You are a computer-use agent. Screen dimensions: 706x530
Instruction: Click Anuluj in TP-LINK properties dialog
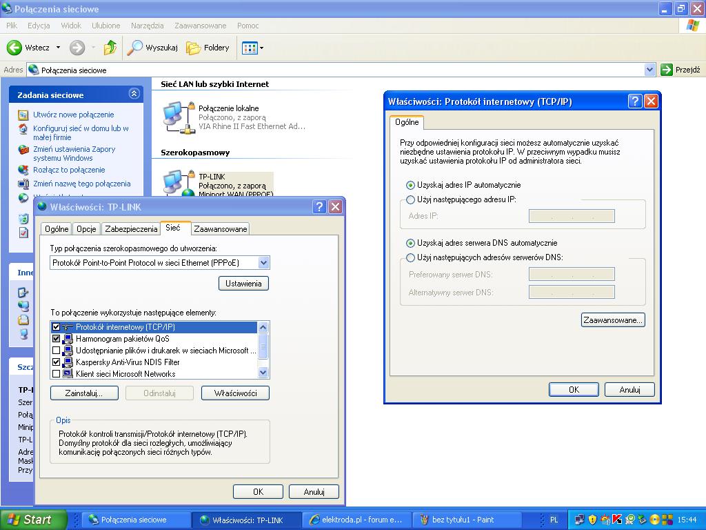click(x=314, y=491)
